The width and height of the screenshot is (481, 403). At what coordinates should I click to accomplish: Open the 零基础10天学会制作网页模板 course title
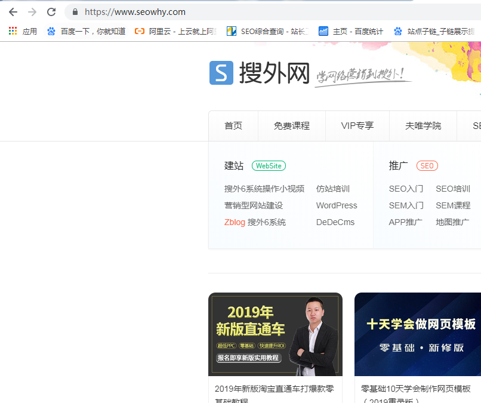click(x=416, y=394)
